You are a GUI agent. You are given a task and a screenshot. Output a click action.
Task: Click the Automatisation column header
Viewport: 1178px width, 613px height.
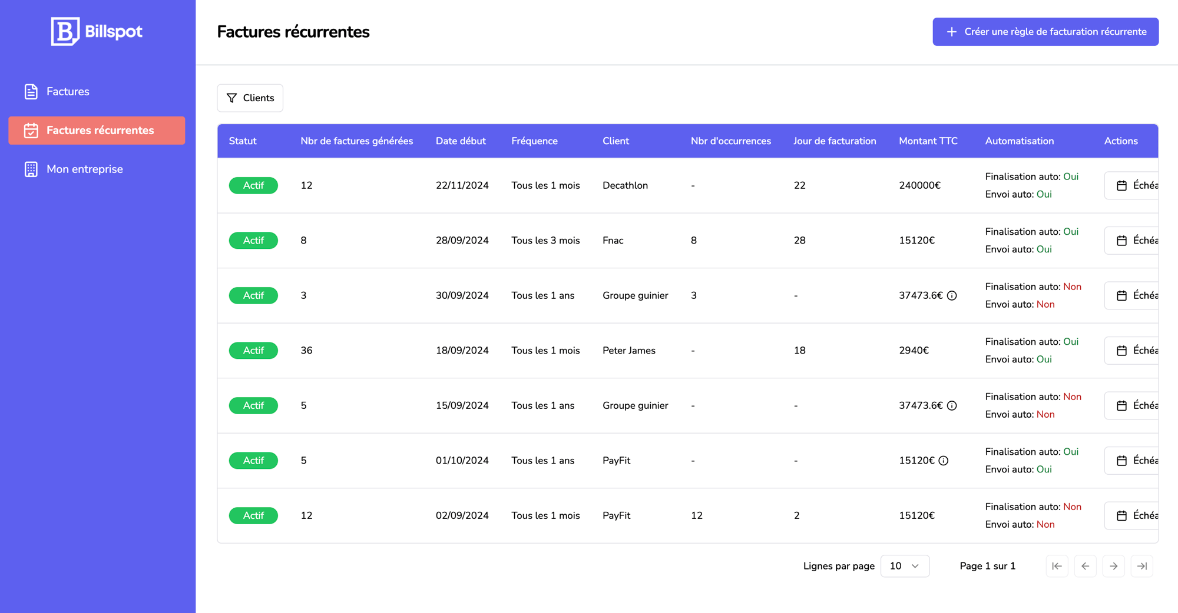(1019, 141)
